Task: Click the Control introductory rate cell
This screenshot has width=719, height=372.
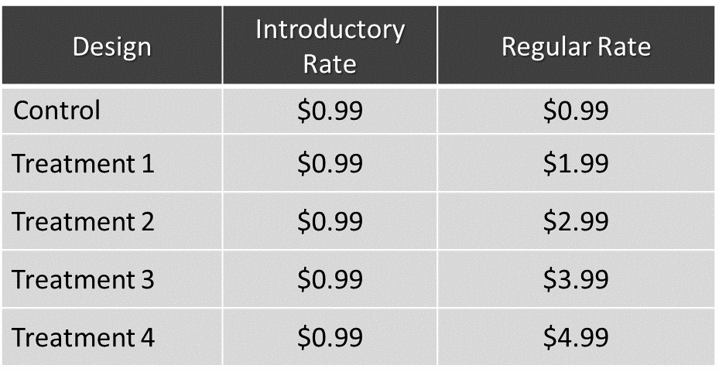Action: coord(330,111)
